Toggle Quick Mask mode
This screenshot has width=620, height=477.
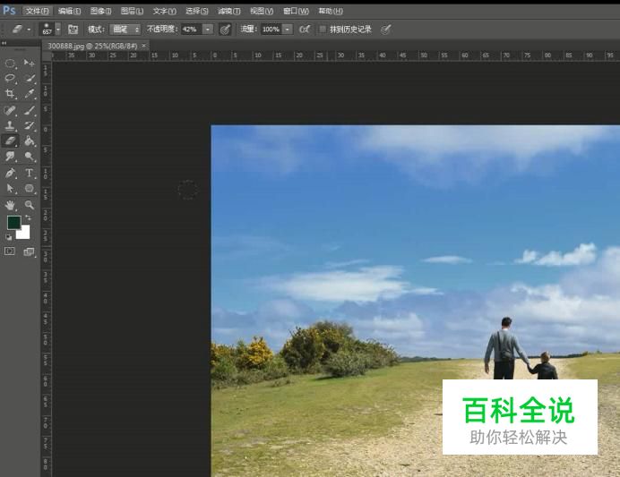pyautogui.click(x=11, y=252)
